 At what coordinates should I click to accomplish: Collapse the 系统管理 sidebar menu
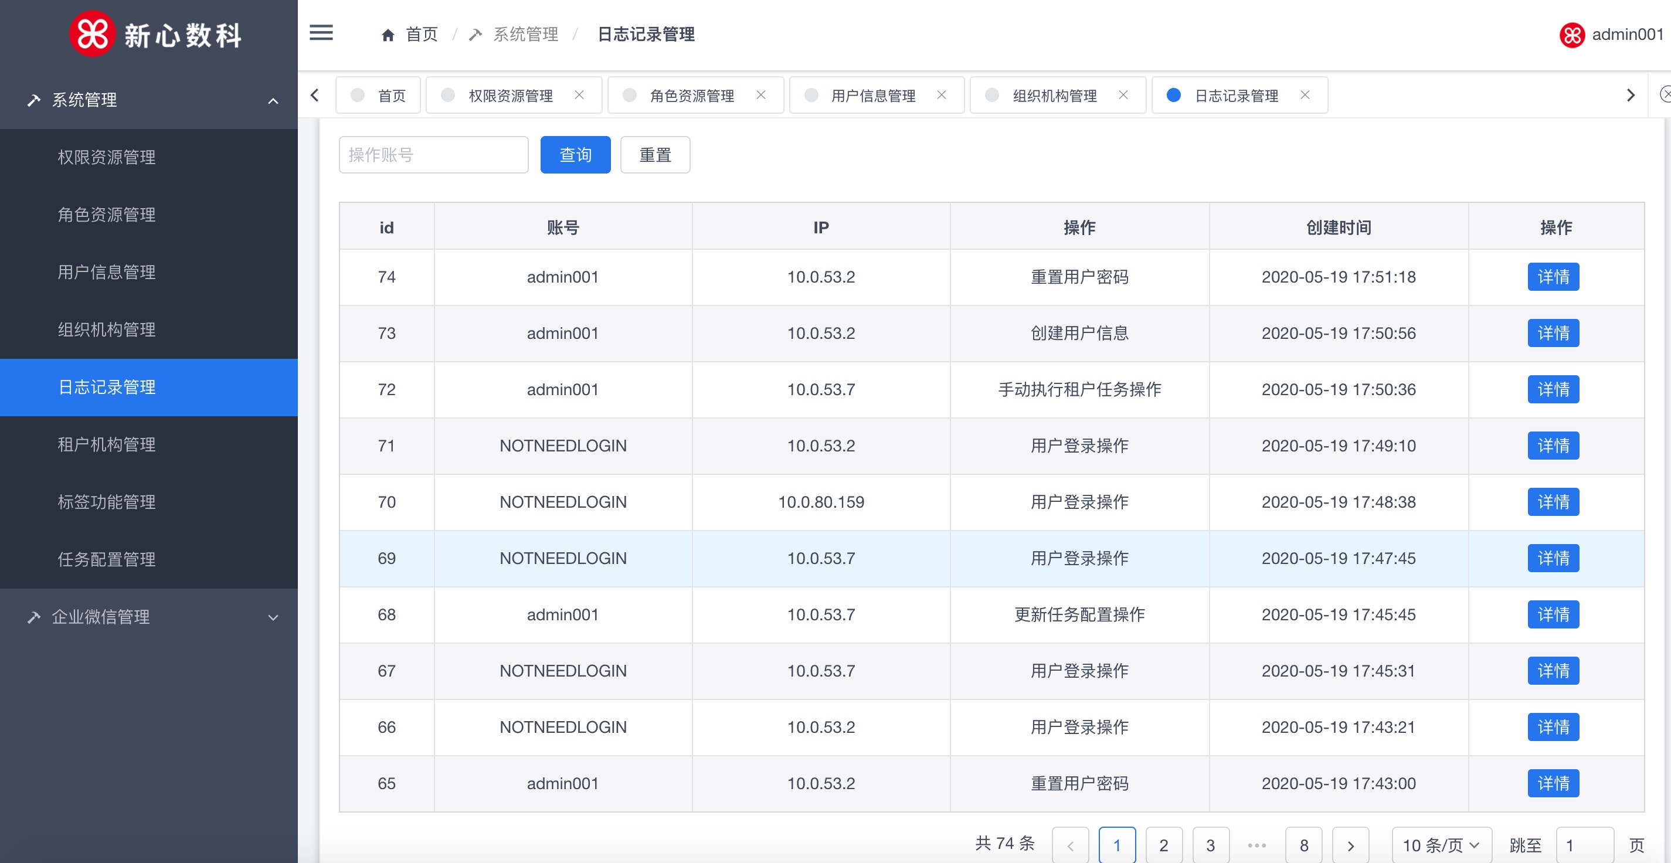[273, 101]
